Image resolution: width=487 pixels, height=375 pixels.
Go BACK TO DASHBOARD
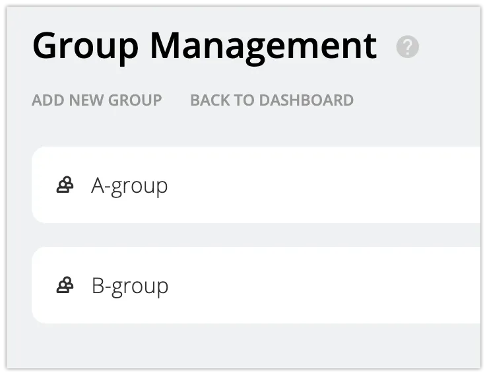[272, 100]
